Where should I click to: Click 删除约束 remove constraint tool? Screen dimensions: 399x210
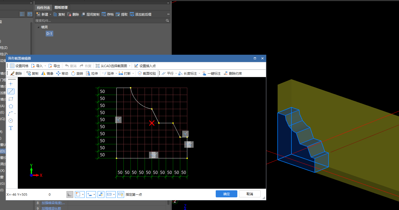[233, 73]
